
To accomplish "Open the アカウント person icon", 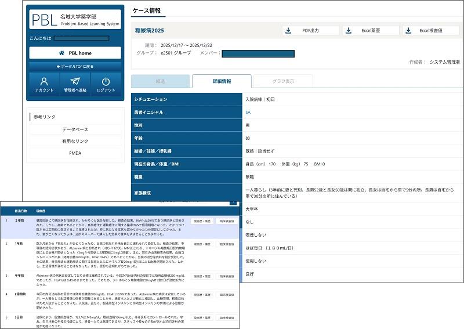I will (x=43, y=82).
